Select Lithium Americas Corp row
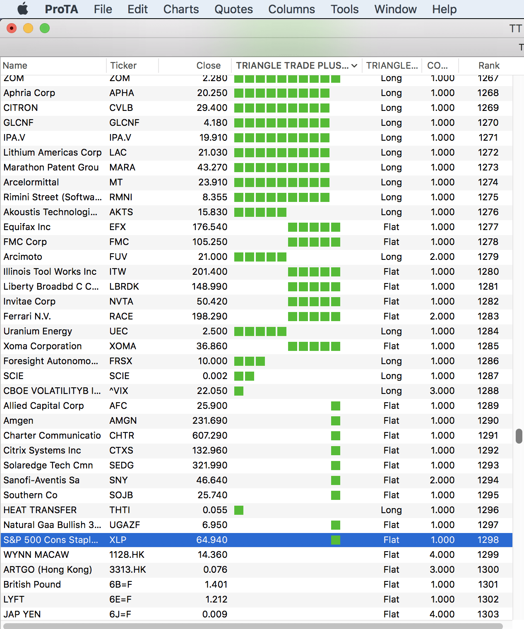 click(x=256, y=152)
